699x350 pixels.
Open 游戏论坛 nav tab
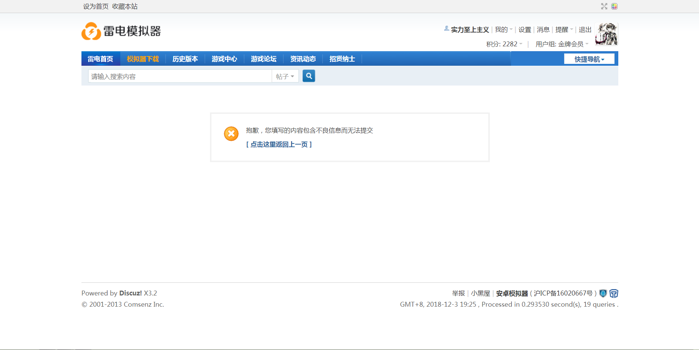click(263, 59)
